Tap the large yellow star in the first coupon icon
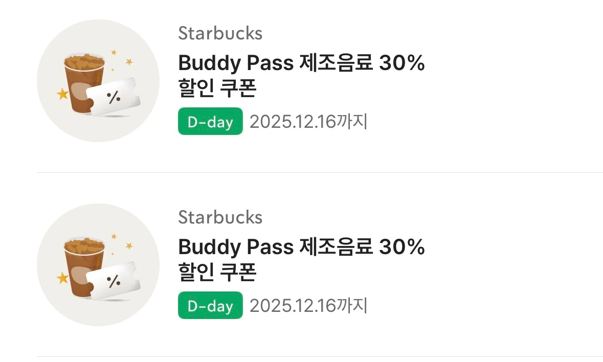 62,94
